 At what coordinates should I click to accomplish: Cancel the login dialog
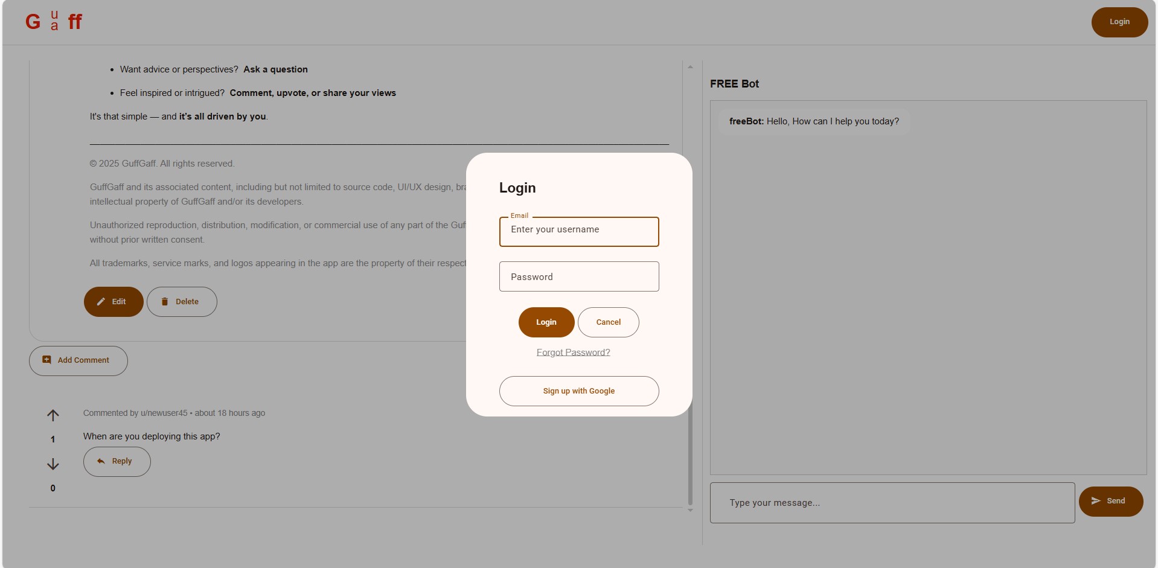click(x=608, y=322)
